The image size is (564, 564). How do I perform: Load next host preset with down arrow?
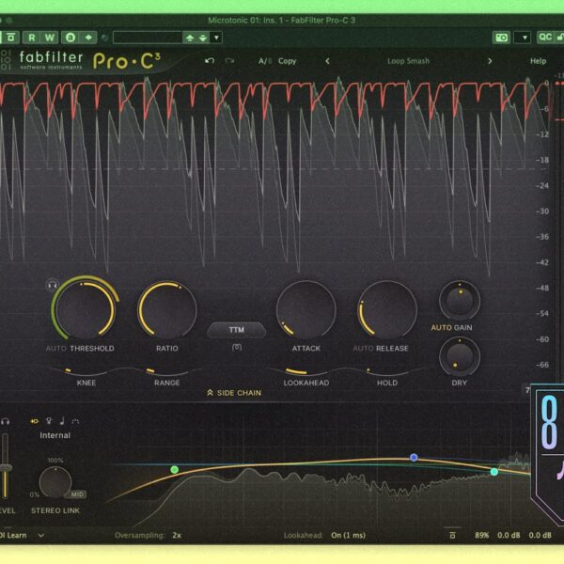[203, 38]
